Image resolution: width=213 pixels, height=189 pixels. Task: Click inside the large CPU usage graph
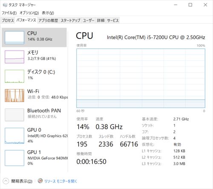[141, 78]
